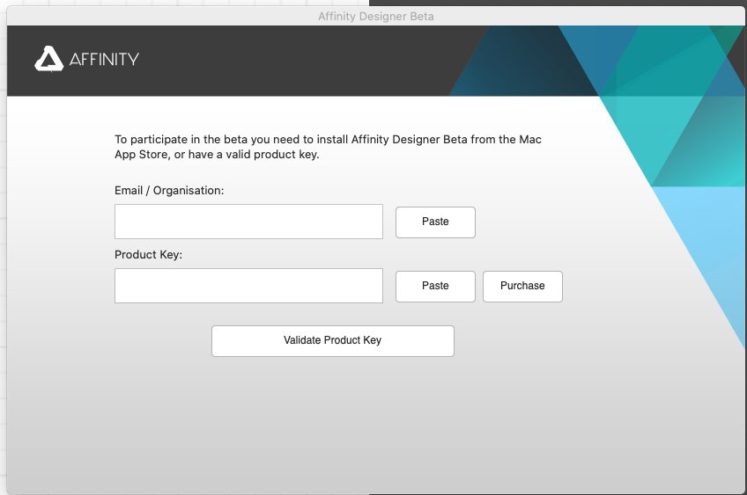Click the Email / Organisation label

tap(169, 190)
